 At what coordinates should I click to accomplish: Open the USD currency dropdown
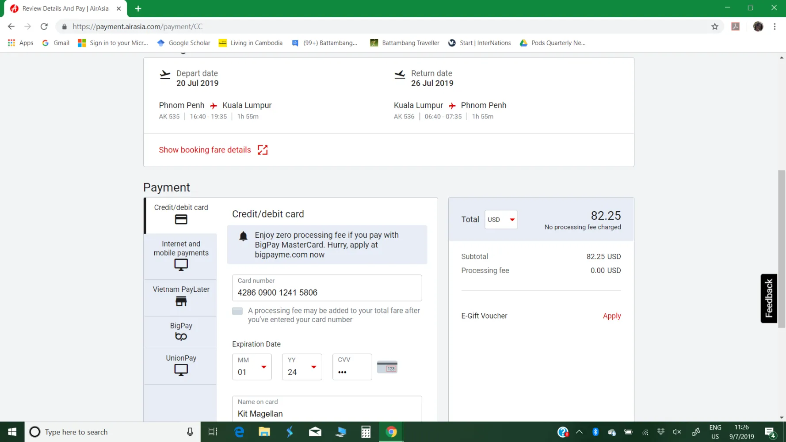(501, 220)
